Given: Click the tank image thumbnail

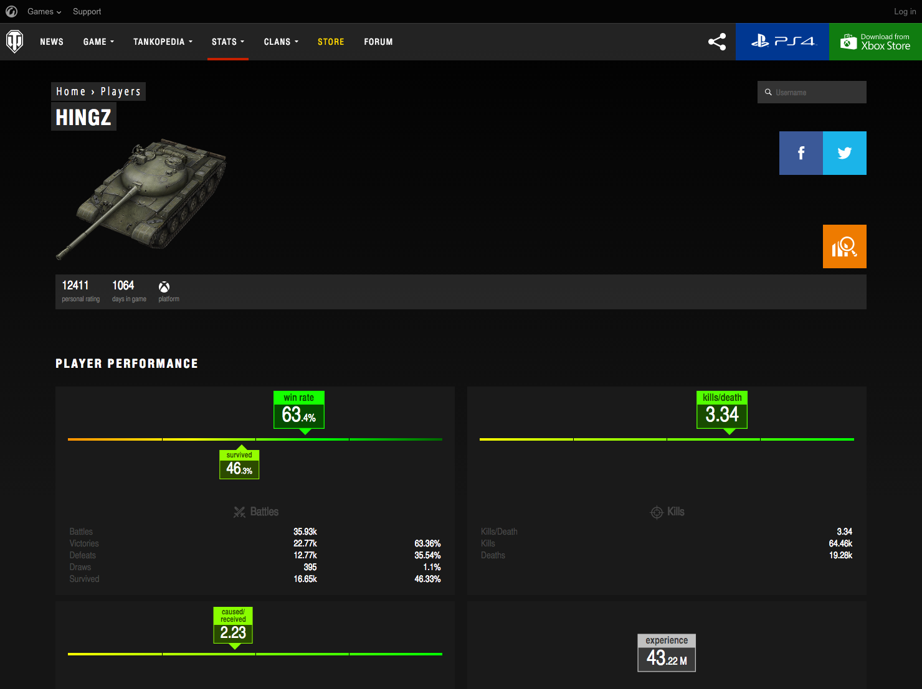Looking at the screenshot, I should pyautogui.click(x=141, y=198).
